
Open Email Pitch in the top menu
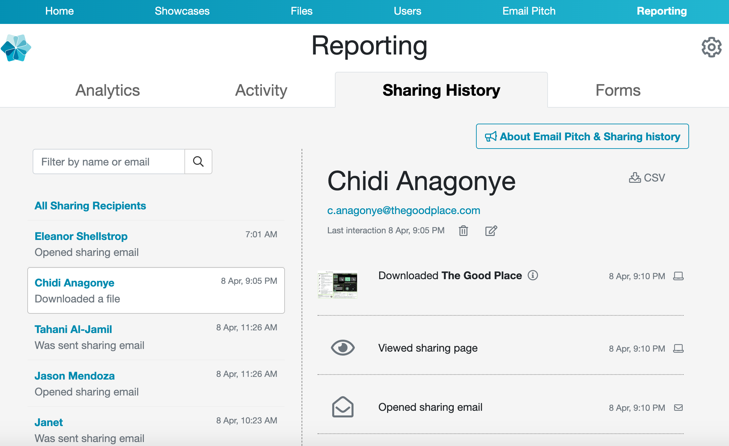coord(529,11)
